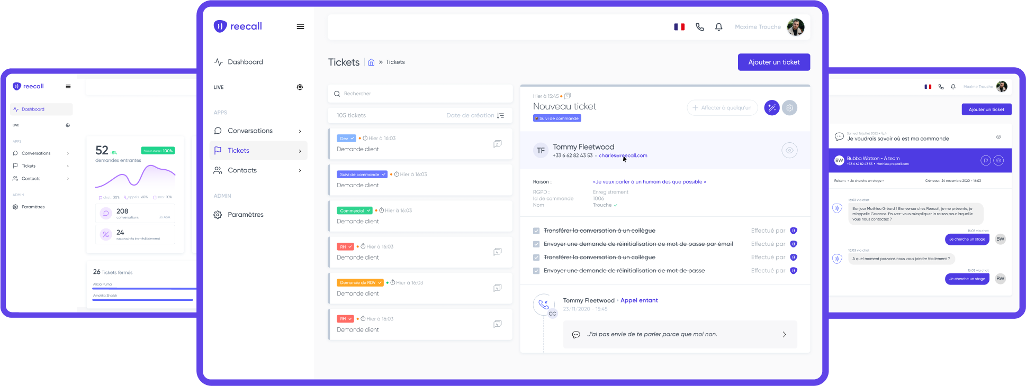Open the gray gear settings on Nouveau ticket

789,108
